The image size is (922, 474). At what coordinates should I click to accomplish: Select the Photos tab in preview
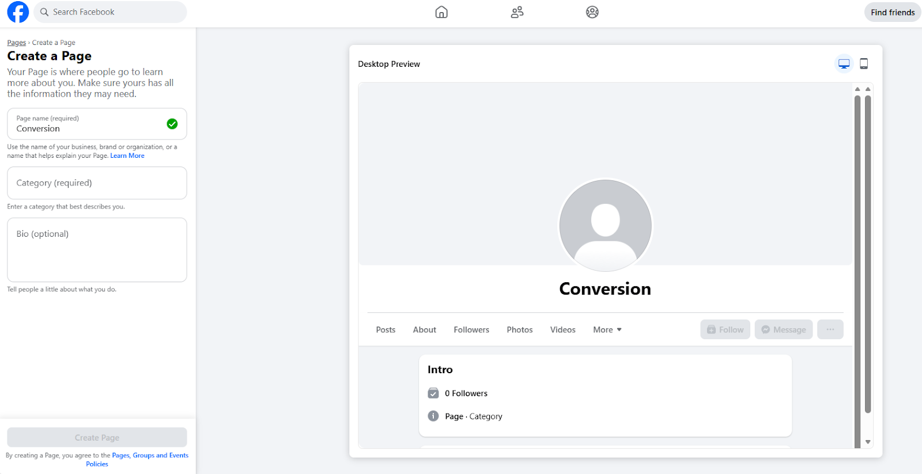coord(519,329)
